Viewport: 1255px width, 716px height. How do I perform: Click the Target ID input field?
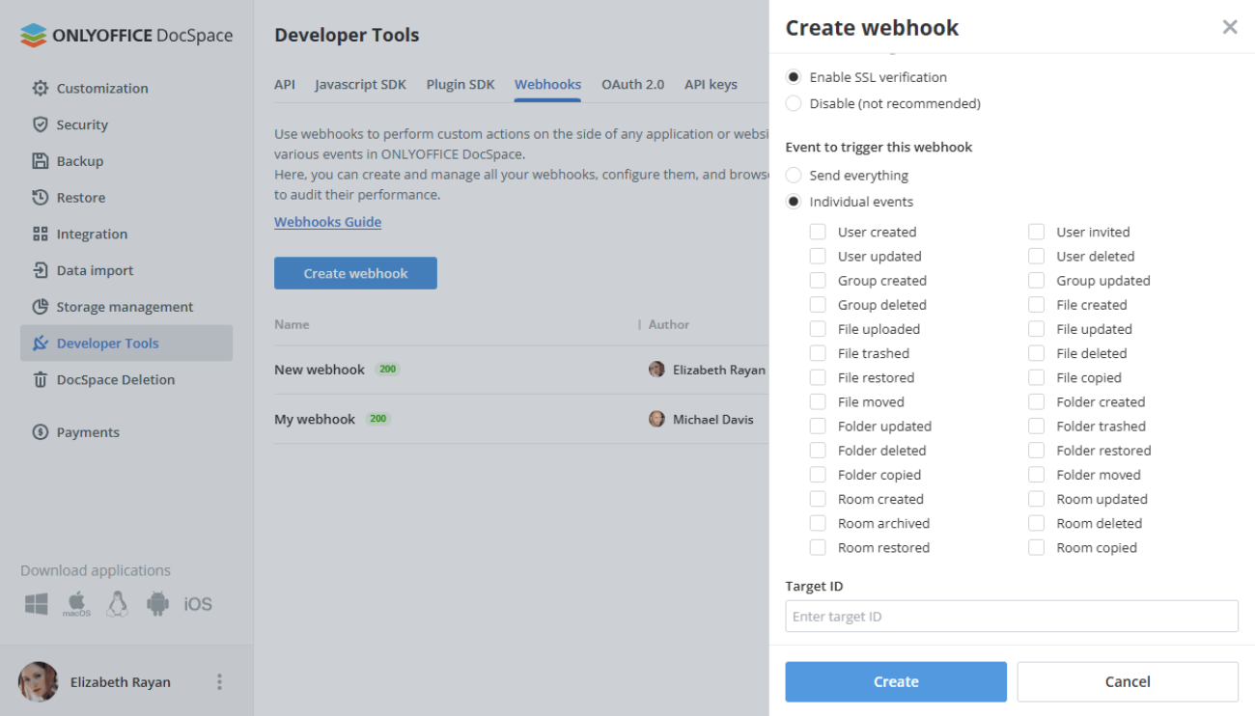pos(1011,616)
